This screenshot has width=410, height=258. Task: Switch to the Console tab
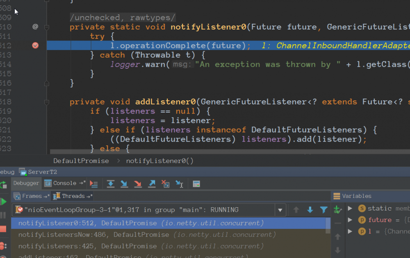click(x=65, y=183)
